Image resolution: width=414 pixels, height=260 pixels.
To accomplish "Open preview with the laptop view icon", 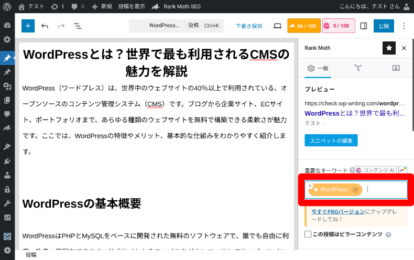I will 277,26.
